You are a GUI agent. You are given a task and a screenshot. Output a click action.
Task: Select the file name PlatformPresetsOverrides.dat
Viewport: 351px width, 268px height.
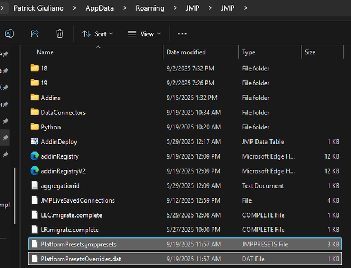[x=81, y=259]
